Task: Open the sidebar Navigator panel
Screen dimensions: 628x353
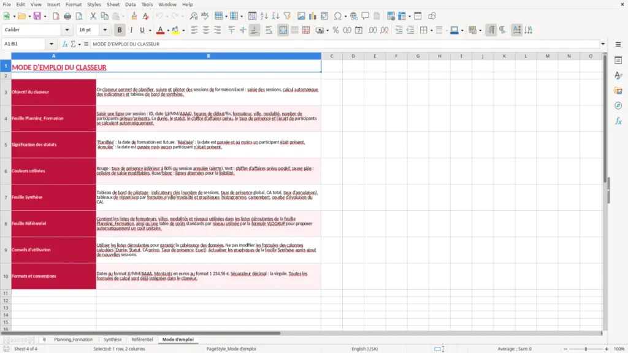Action: coord(618,105)
